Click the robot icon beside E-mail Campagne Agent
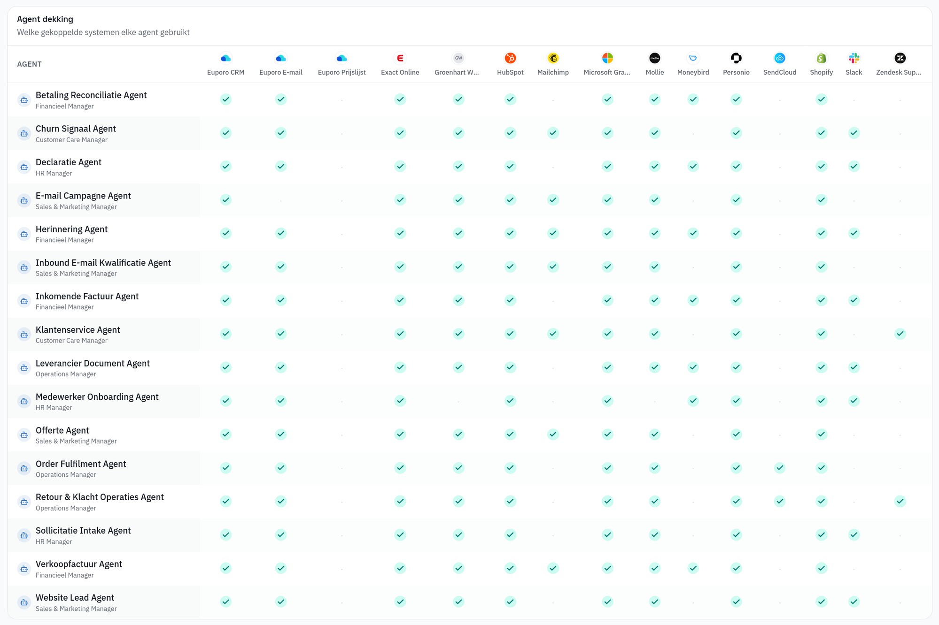The width and height of the screenshot is (939, 625). [24, 200]
